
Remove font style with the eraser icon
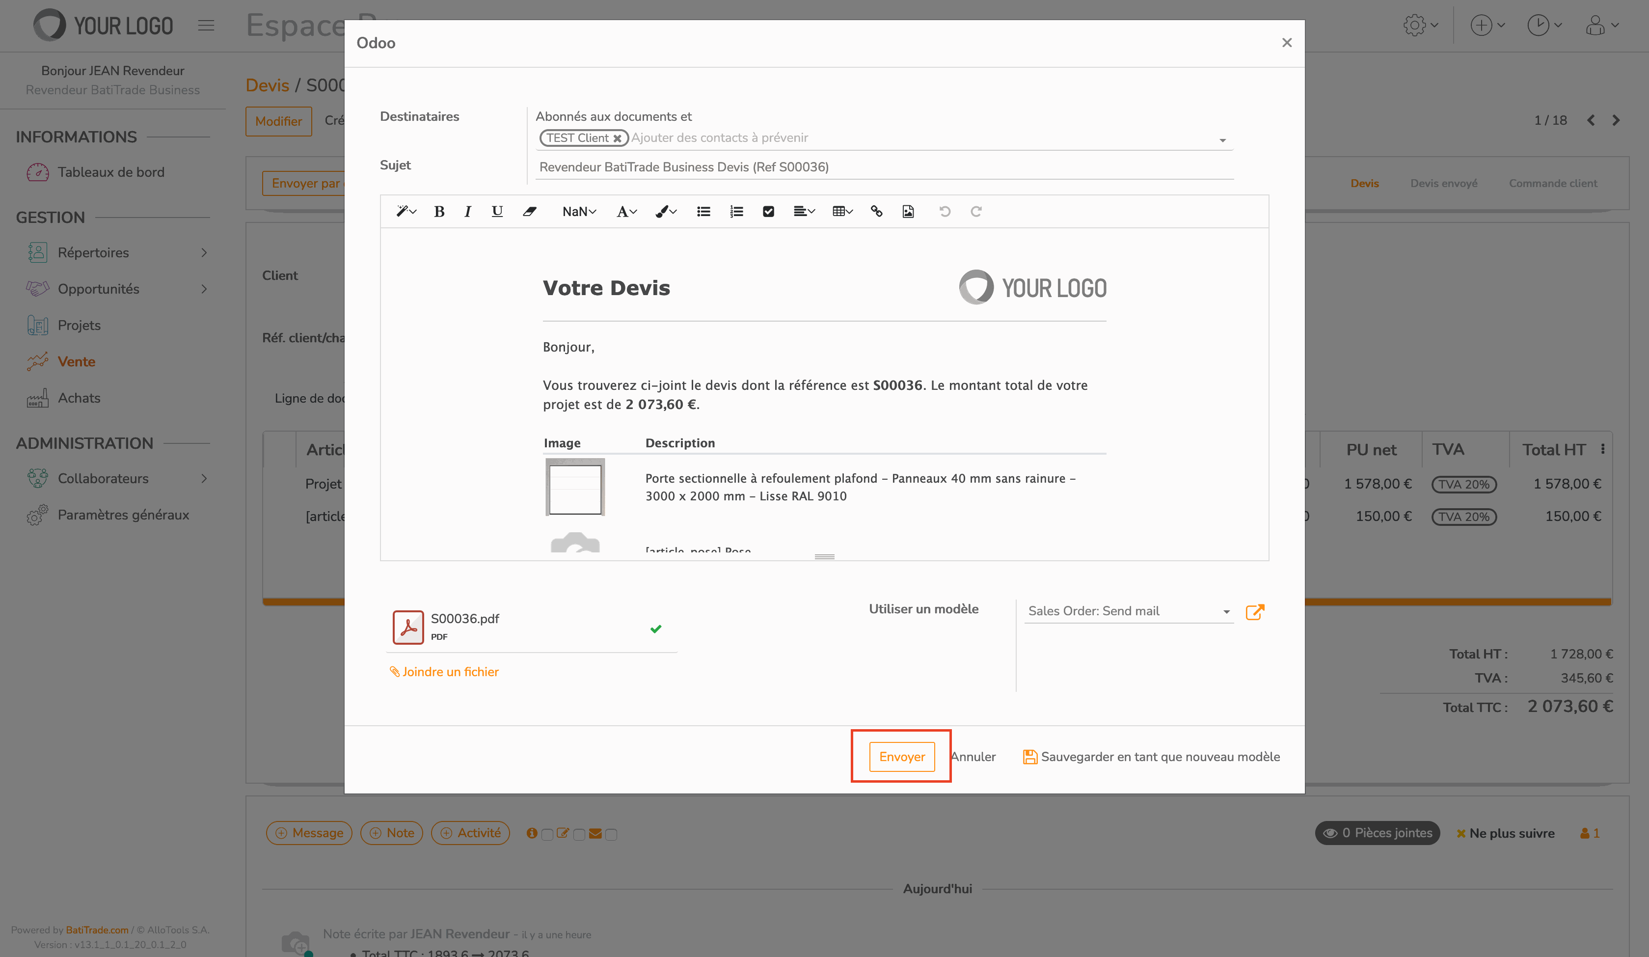pyautogui.click(x=529, y=212)
